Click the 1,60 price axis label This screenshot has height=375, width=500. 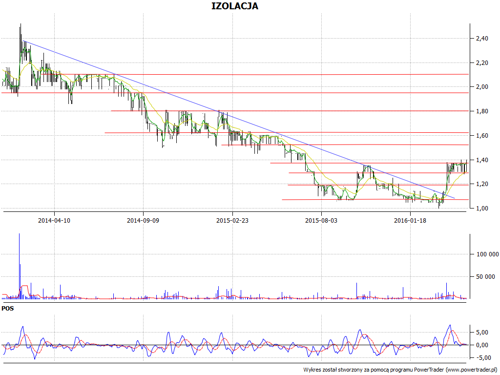tap(482, 136)
